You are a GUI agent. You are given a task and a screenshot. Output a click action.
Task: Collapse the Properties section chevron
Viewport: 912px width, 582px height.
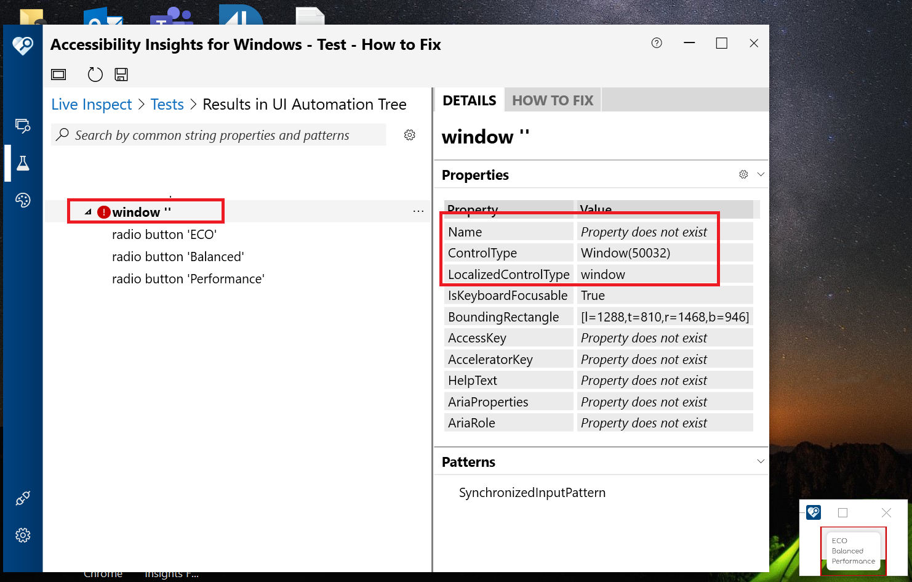[761, 174]
